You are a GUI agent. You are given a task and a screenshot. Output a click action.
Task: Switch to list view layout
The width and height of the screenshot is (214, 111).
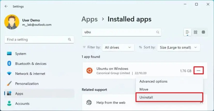pyautogui.click(x=187, y=32)
